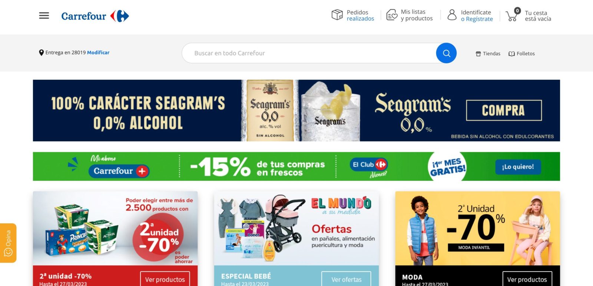The width and height of the screenshot is (593, 286).
Task: Click the blue search magnifier button
Action: [x=446, y=53]
